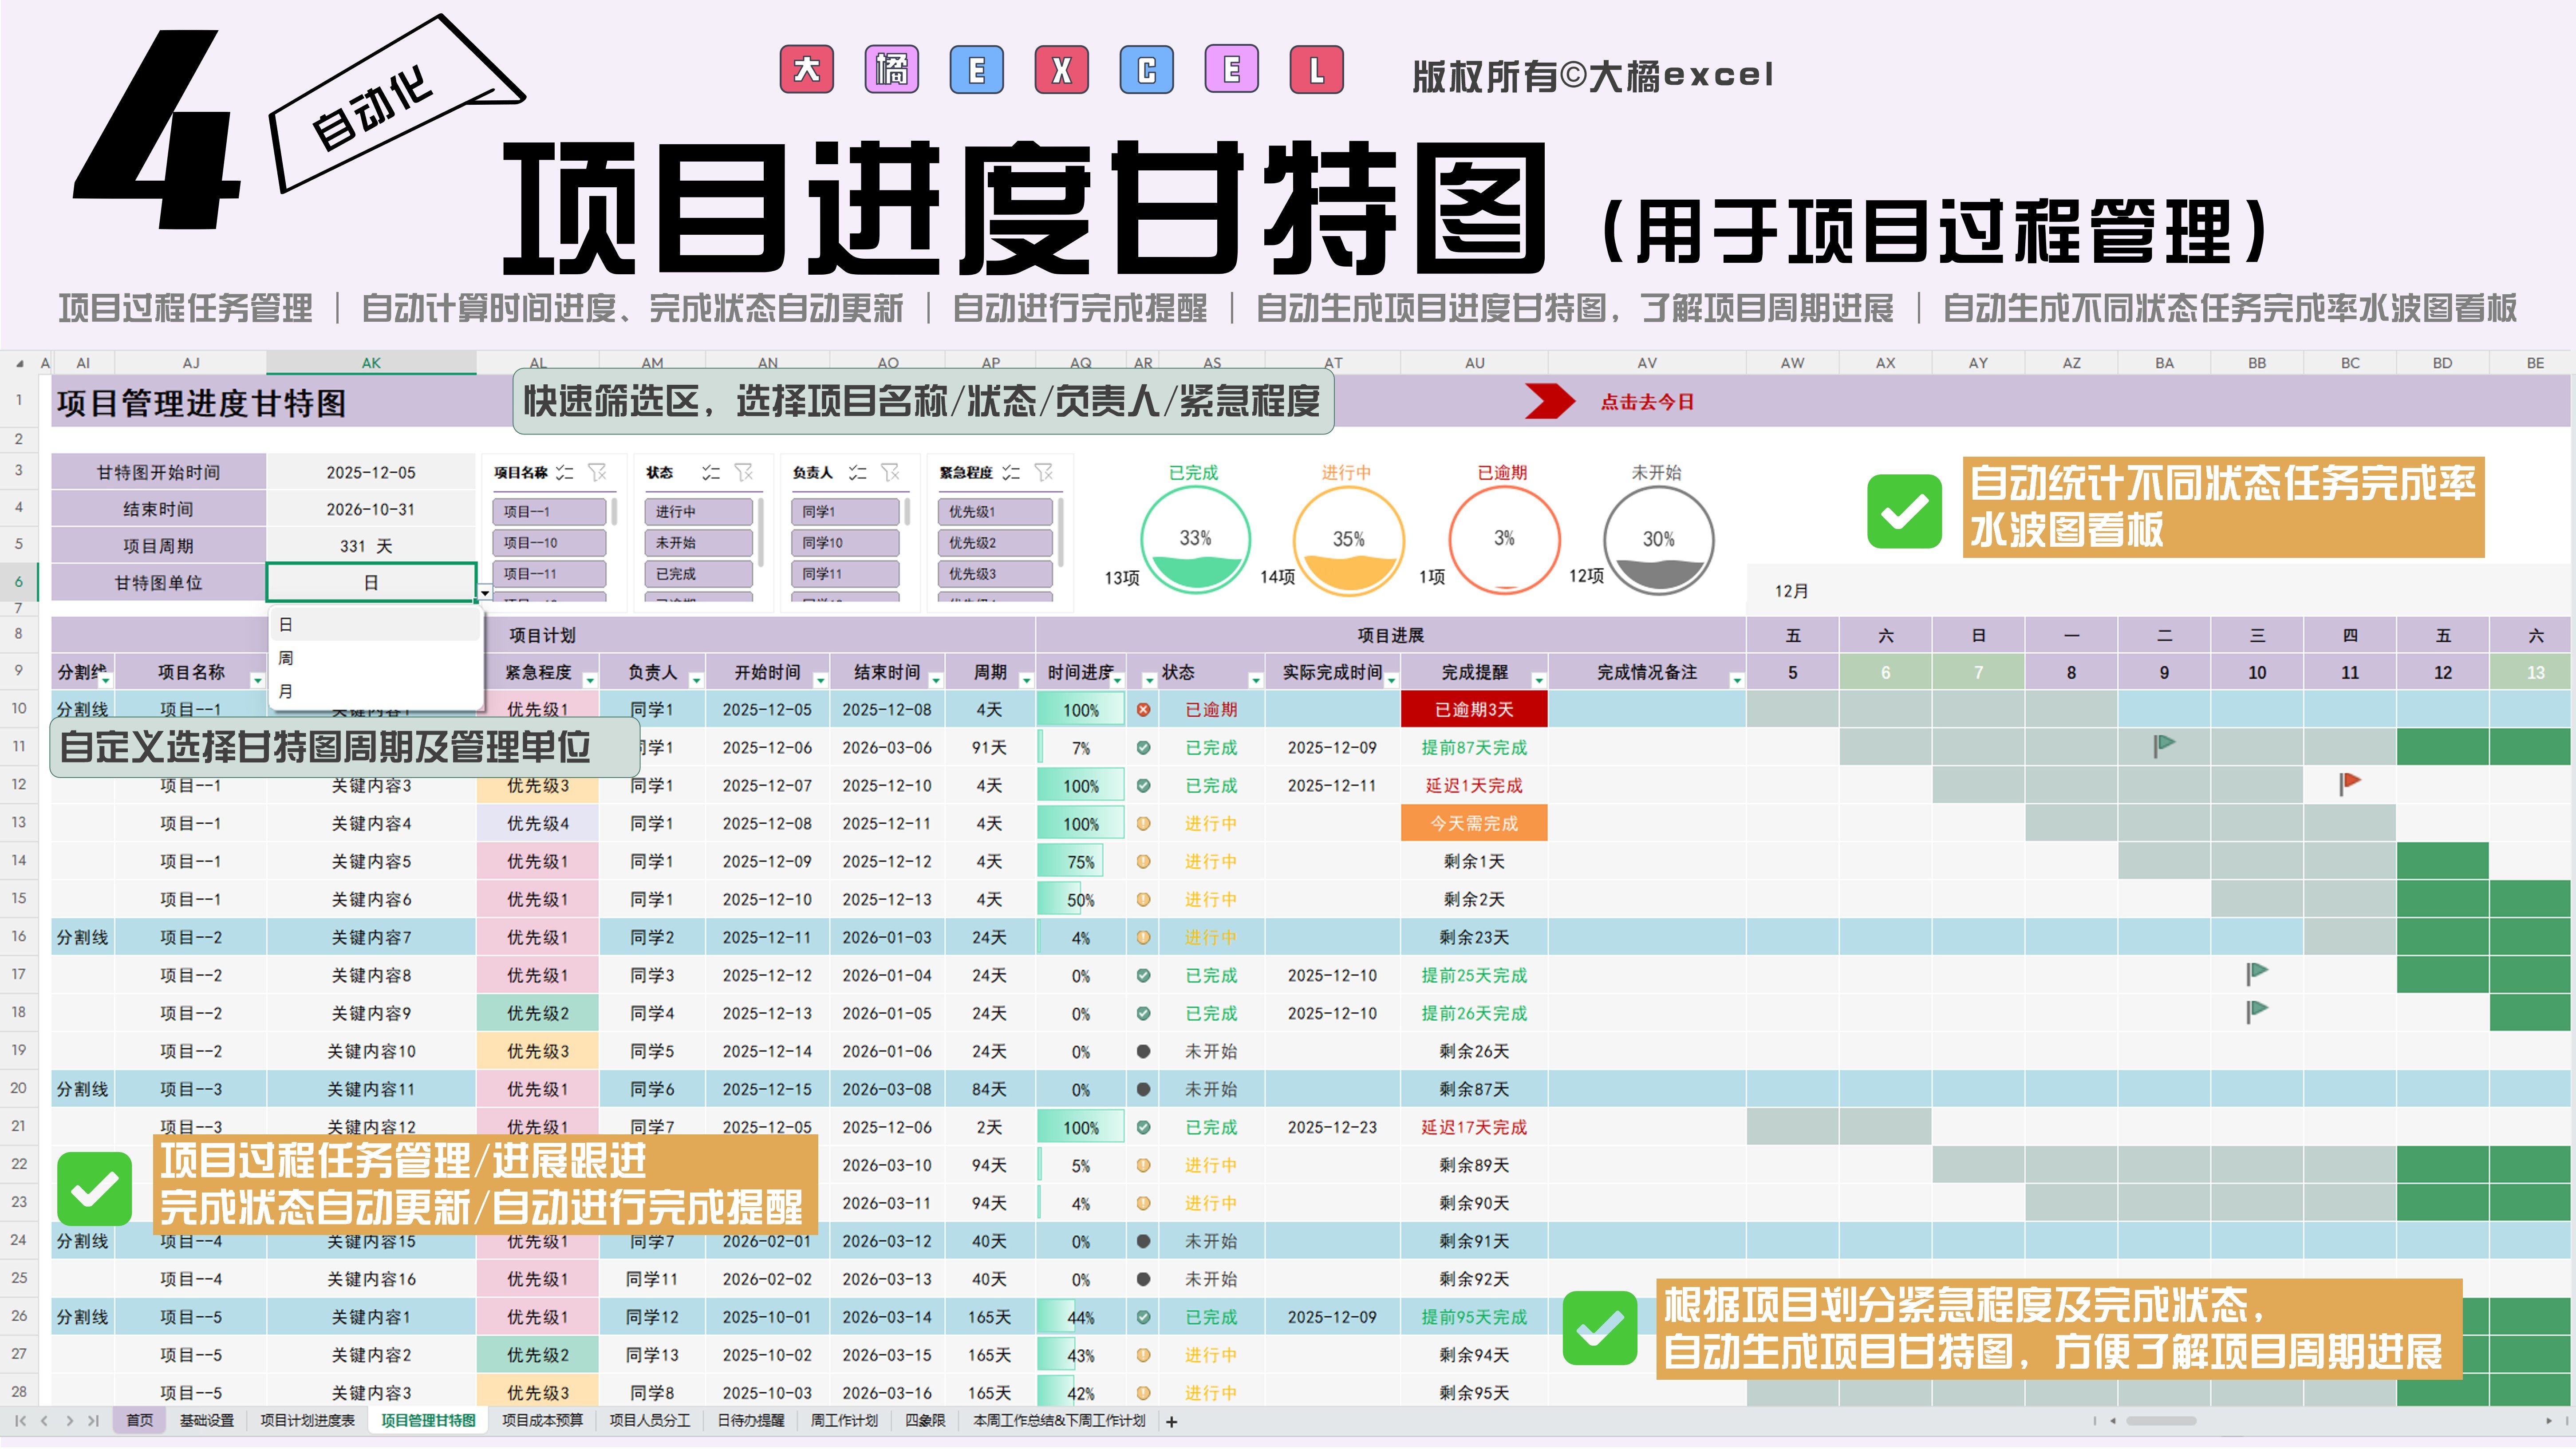Select 优先级2 in urgency slicer
Image resolution: width=2576 pixels, height=1449 pixels.
[994, 543]
